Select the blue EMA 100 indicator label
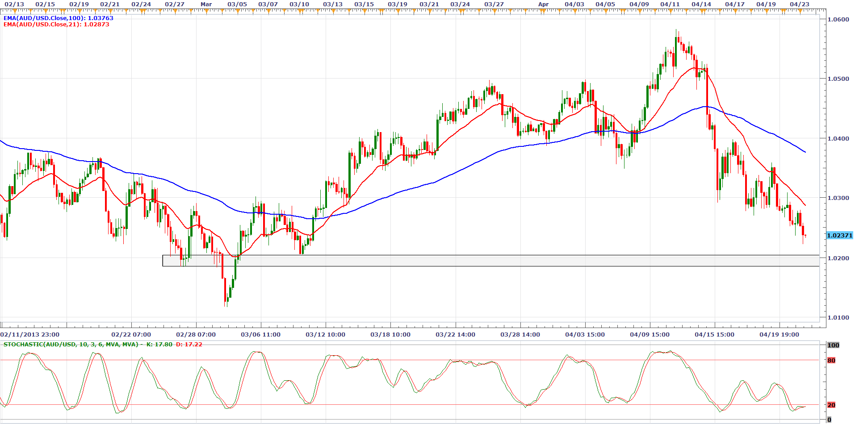 pos(58,18)
